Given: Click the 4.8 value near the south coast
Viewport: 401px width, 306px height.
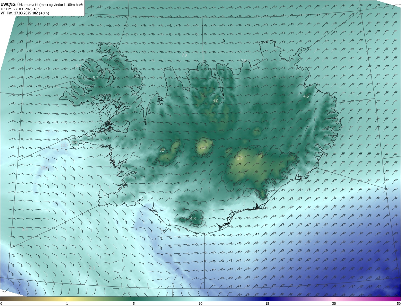Looking at the screenshot, I should point(193,219).
